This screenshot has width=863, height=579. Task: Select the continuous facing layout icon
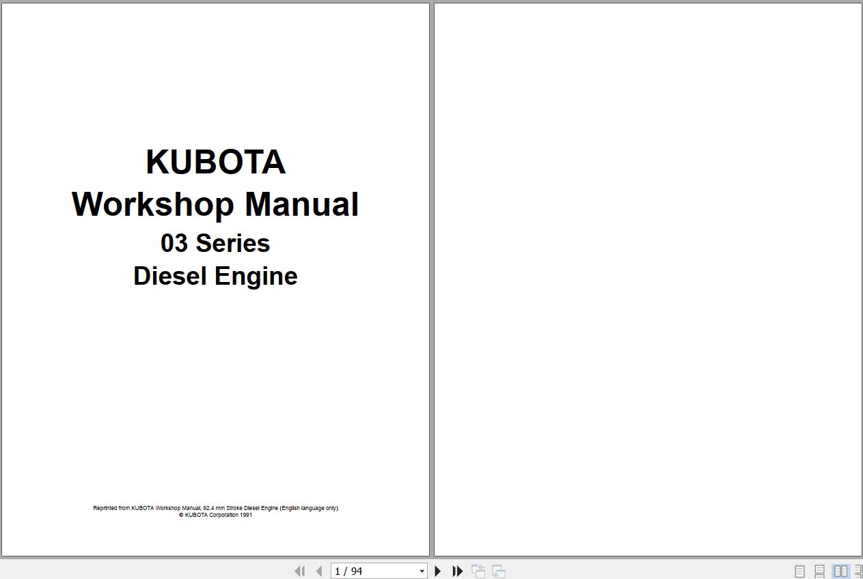click(x=859, y=571)
